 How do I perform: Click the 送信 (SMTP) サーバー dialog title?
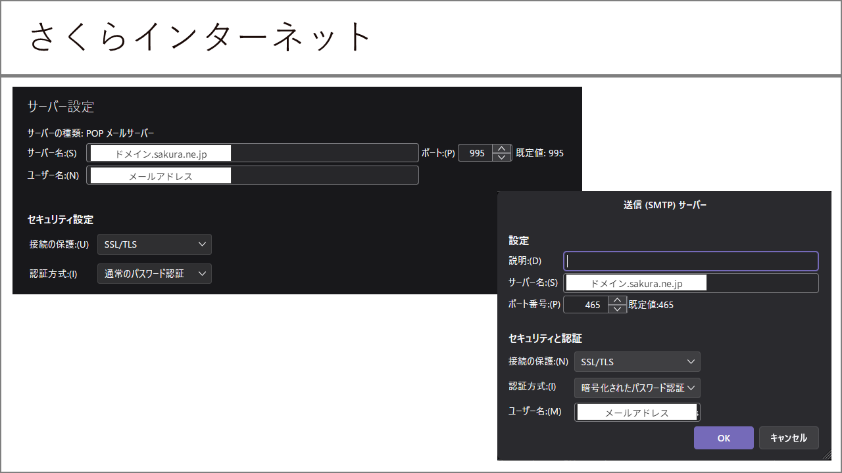click(x=665, y=205)
